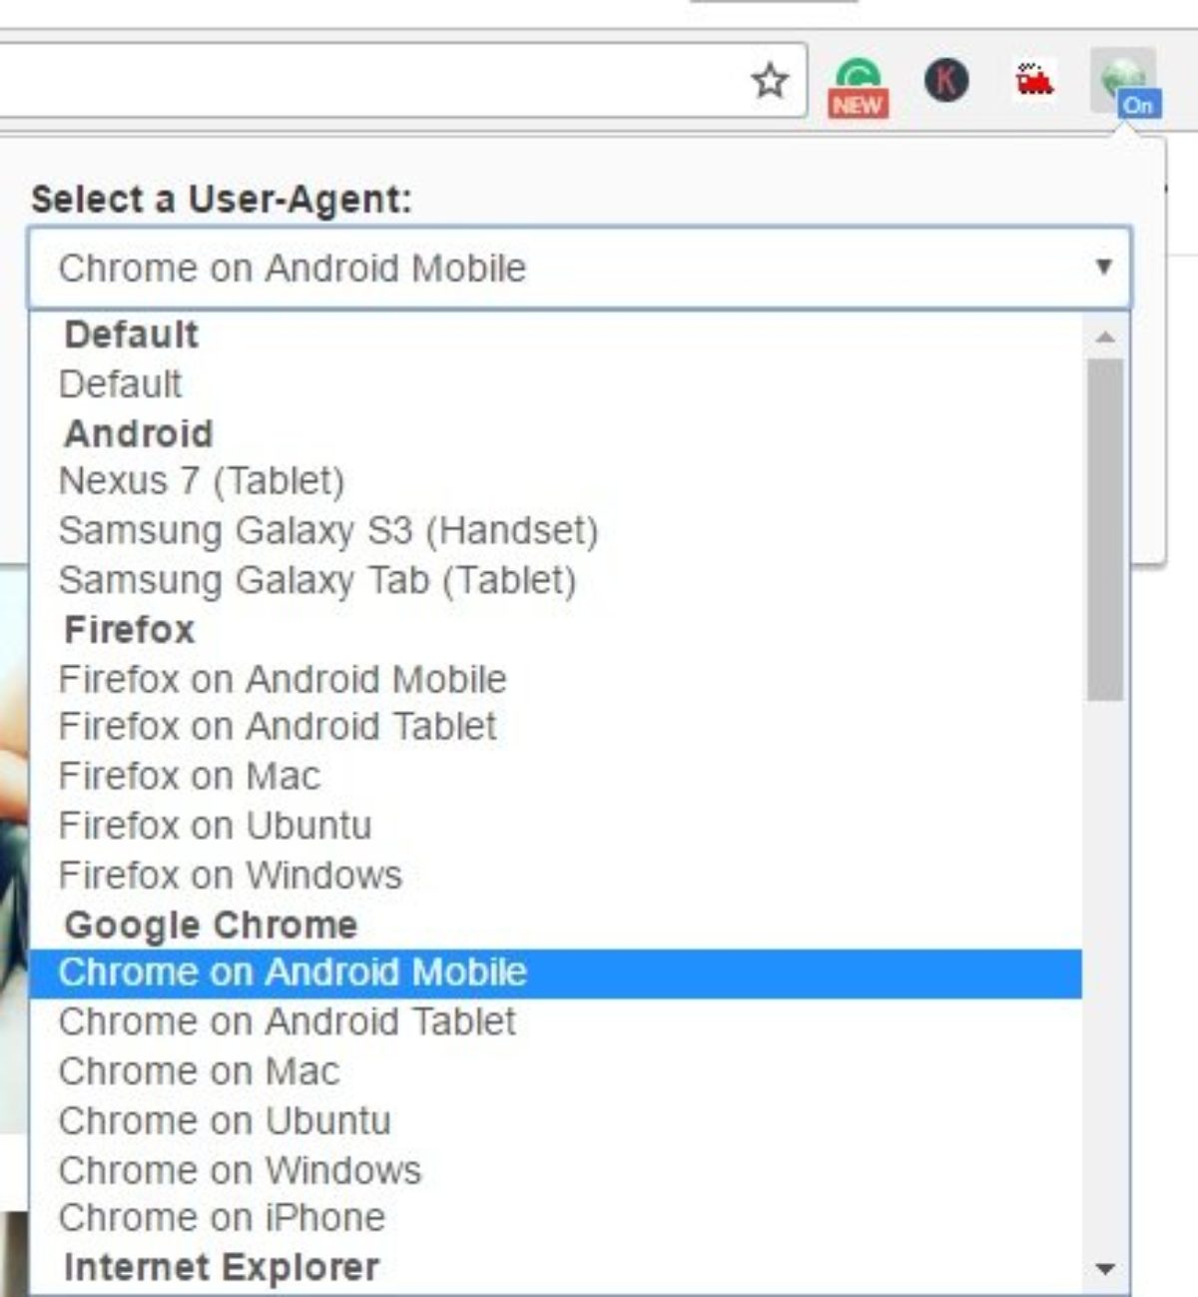Click the list scrollbar up arrow
The height and width of the screenshot is (1297, 1198).
point(1105,337)
